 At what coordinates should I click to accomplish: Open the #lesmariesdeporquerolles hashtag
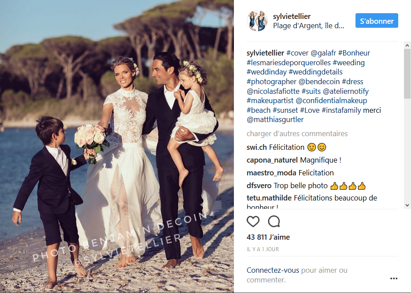click(x=289, y=63)
